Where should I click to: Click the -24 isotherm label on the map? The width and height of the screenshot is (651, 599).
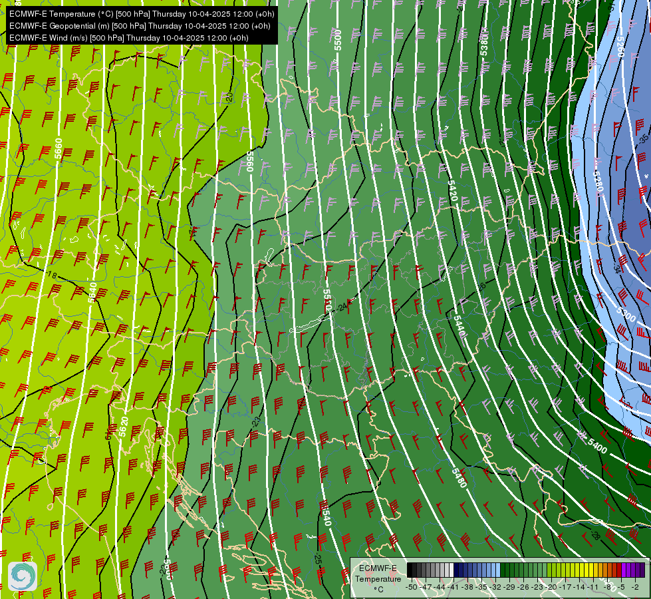click(341, 307)
